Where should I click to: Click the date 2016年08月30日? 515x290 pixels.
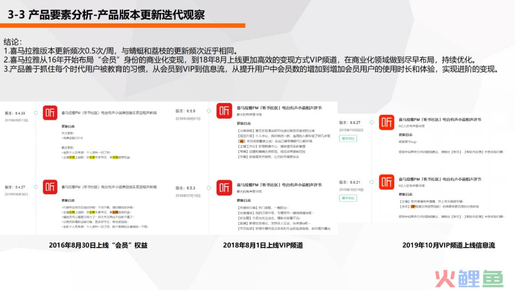point(16,195)
